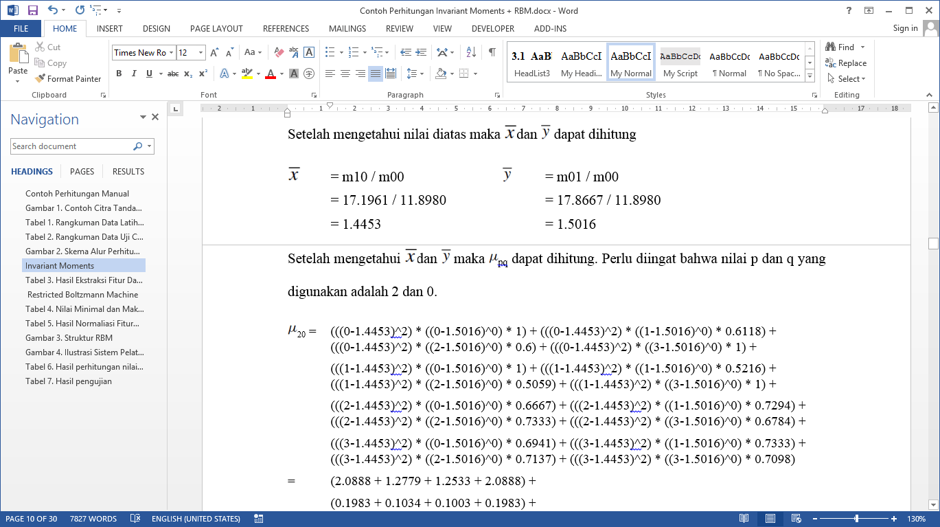Apply bullet list formatting
This screenshot has width=940, height=527.
click(330, 52)
